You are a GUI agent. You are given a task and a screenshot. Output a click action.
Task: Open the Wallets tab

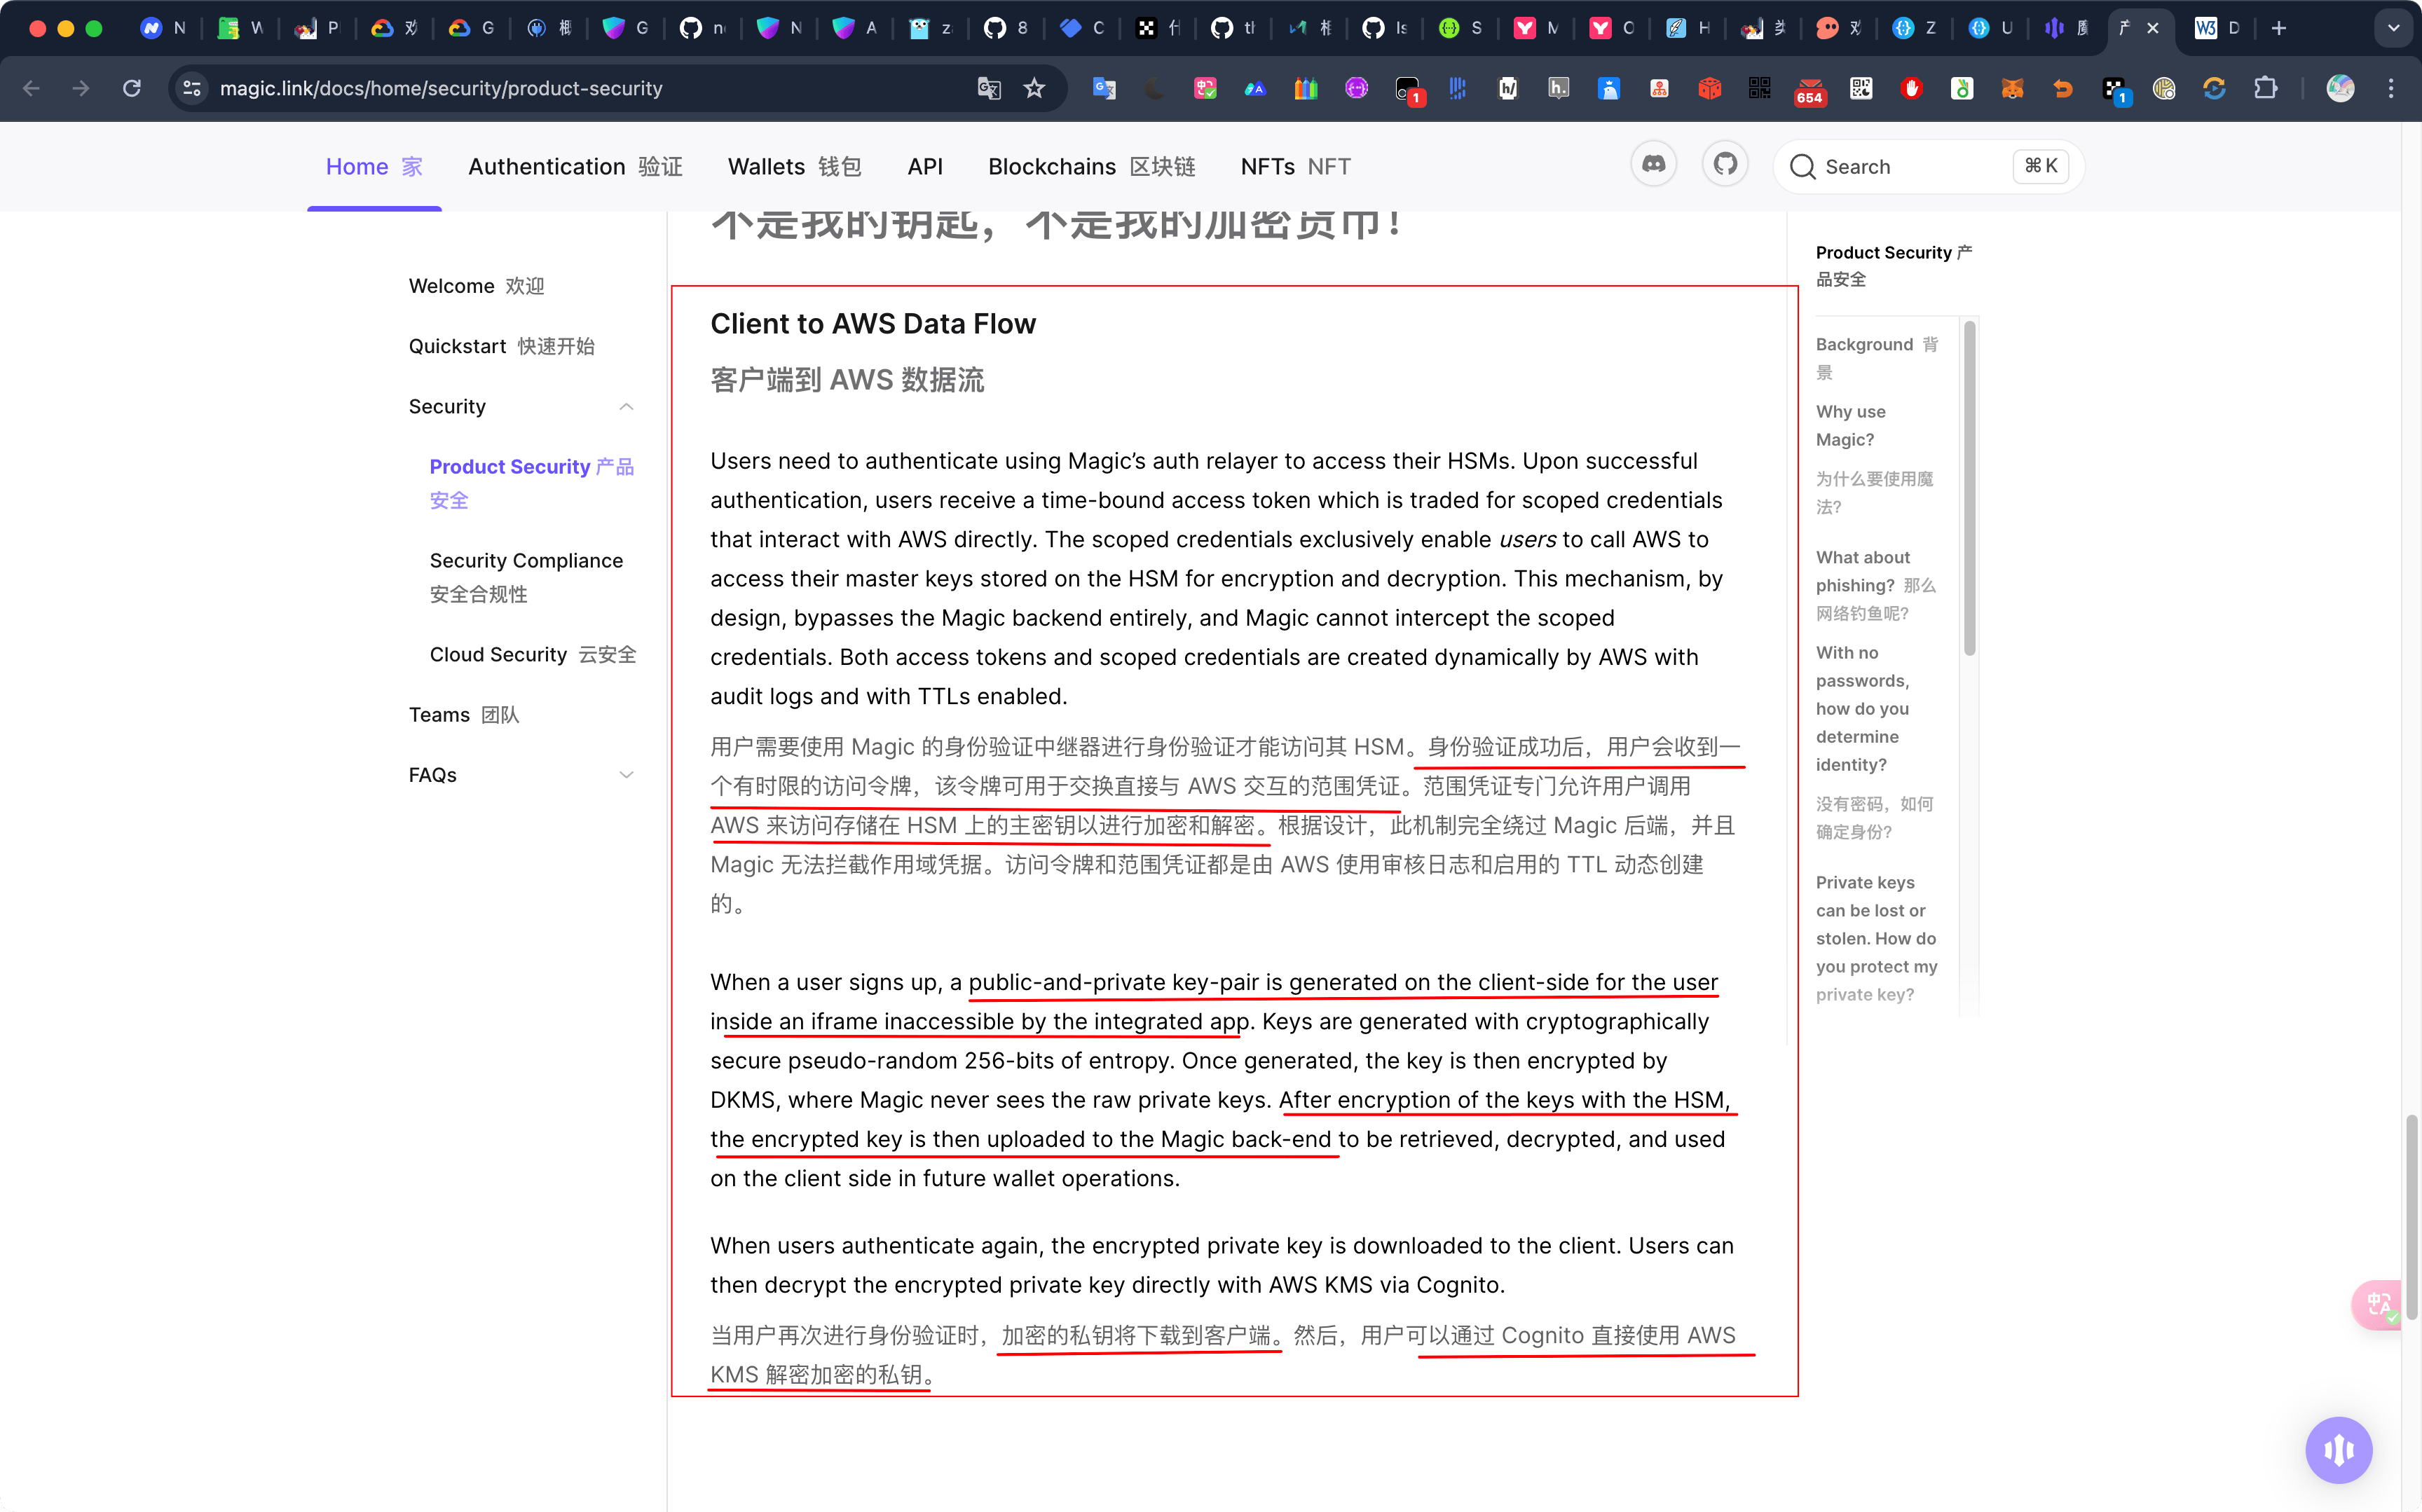pos(794,167)
